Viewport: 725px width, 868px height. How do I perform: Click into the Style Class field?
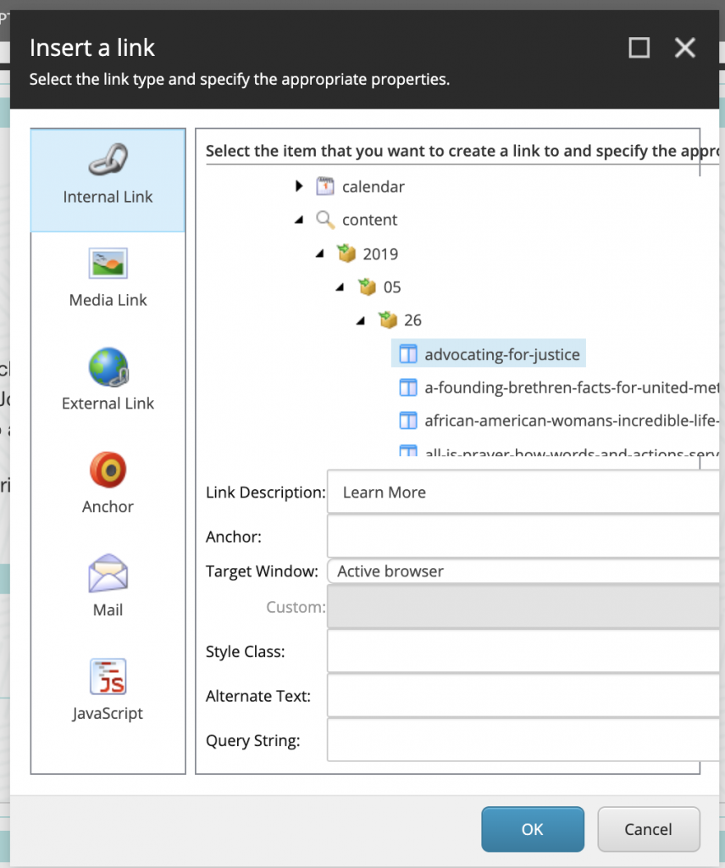coord(523,652)
